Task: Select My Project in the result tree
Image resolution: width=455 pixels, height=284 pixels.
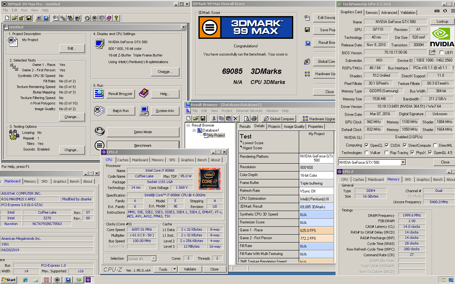Action: pyautogui.click(x=217, y=135)
